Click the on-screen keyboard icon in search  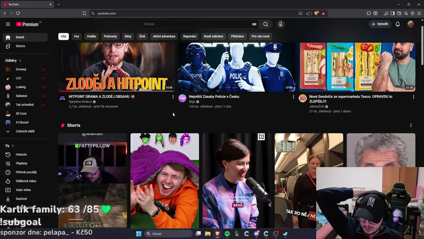click(x=254, y=24)
